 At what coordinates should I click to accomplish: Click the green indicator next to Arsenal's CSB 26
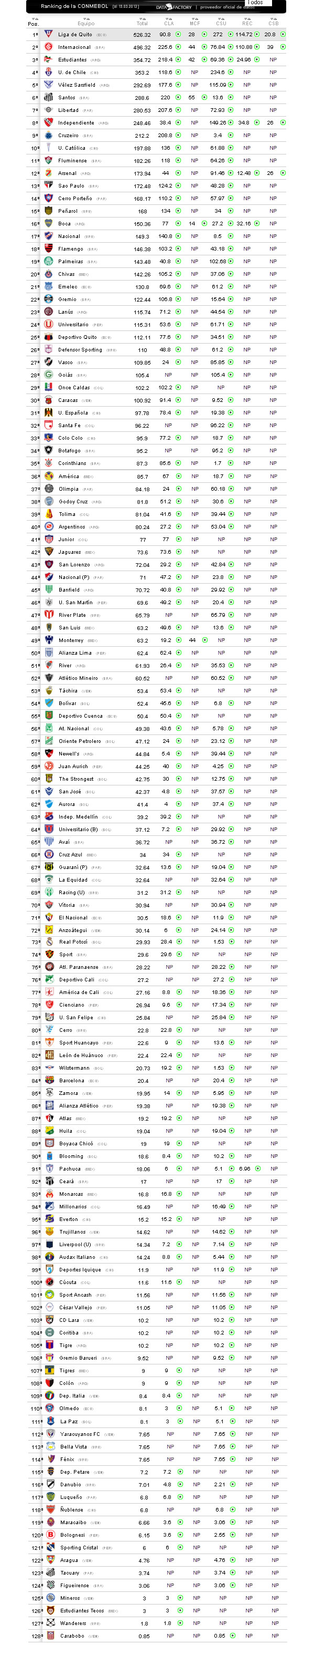[x=283, y=173]
